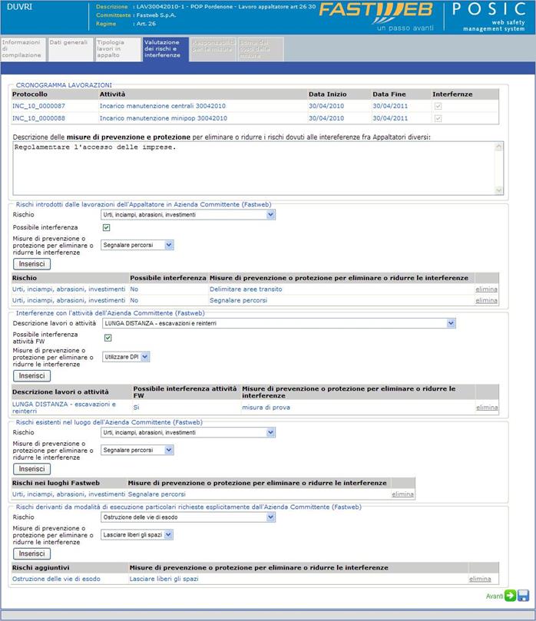The height and width of the screenshot is (621, 536).
Task: Click elimina in Rischi nei luoghi Fastweb table
Action: point(403,494)
